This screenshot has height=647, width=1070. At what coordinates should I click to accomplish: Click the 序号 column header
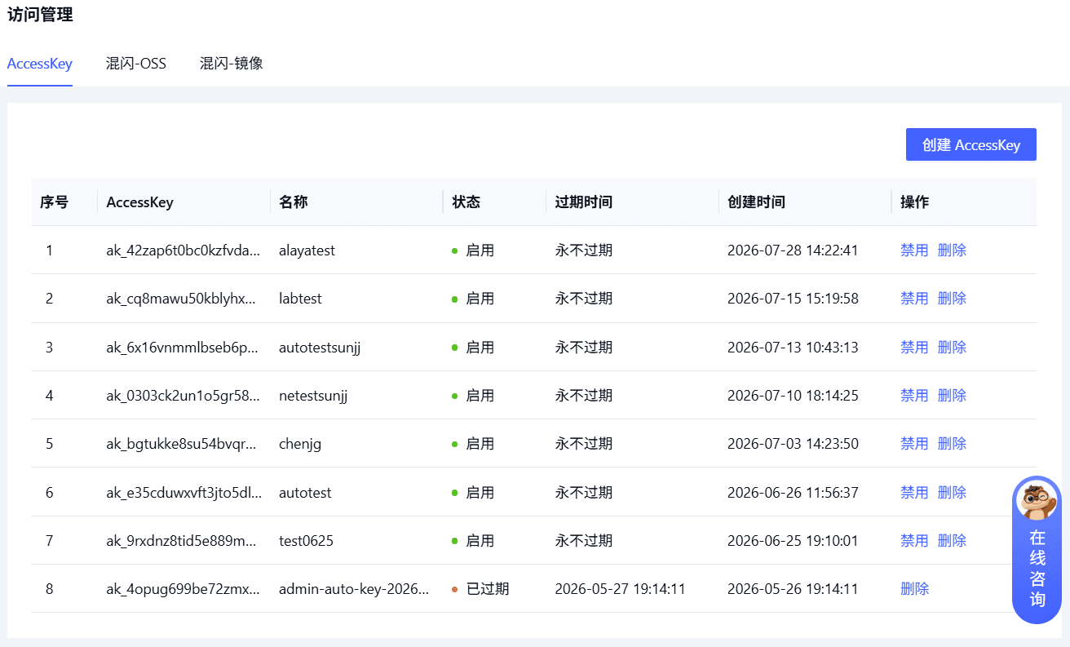pos(54,202)
